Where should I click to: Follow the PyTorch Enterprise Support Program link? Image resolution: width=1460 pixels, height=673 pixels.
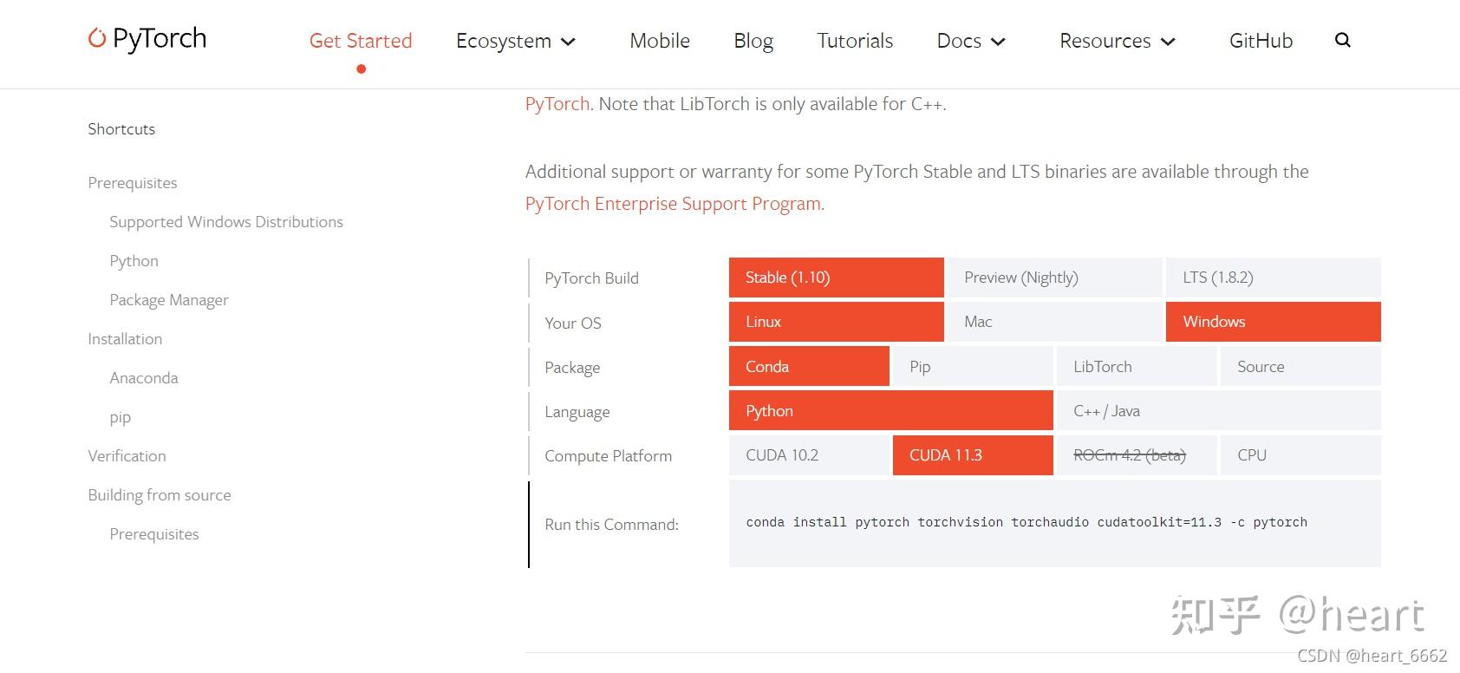673,204
